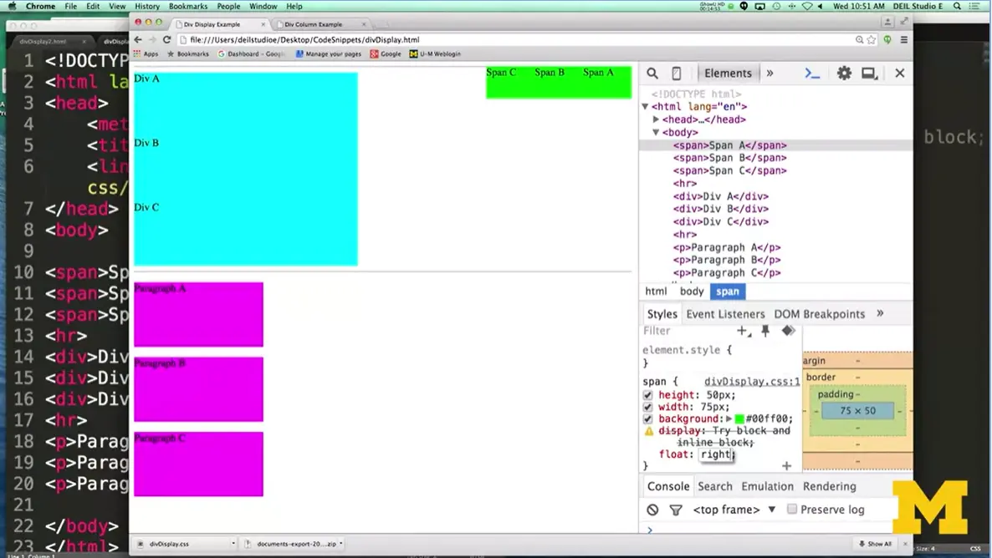Enable the Preserve log checkbox
This screenshot has height=558, width=992.
coord(791,510)
